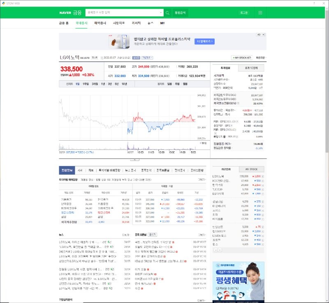Viewport: 329px width, 303px height.
Task: Click the previous page arrow under recent stocks
Action: [x=215, y=250]
